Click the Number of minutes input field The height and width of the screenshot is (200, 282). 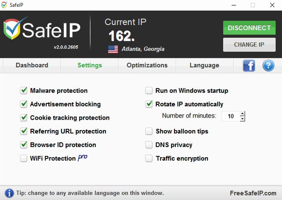230,116
